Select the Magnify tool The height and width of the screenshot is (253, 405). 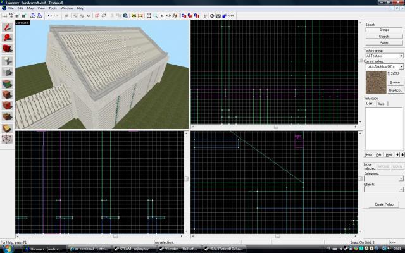8,38
